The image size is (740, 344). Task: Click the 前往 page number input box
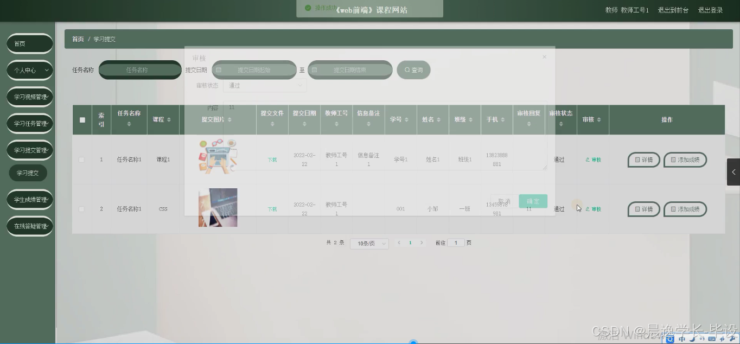456,243
